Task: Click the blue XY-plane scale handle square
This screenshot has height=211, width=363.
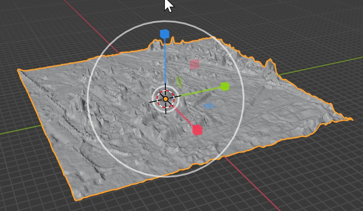Action: [x=209, y=106]
